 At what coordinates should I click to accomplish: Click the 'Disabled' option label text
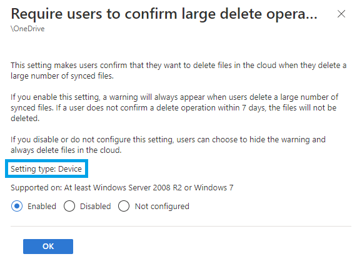pos(96,206)
